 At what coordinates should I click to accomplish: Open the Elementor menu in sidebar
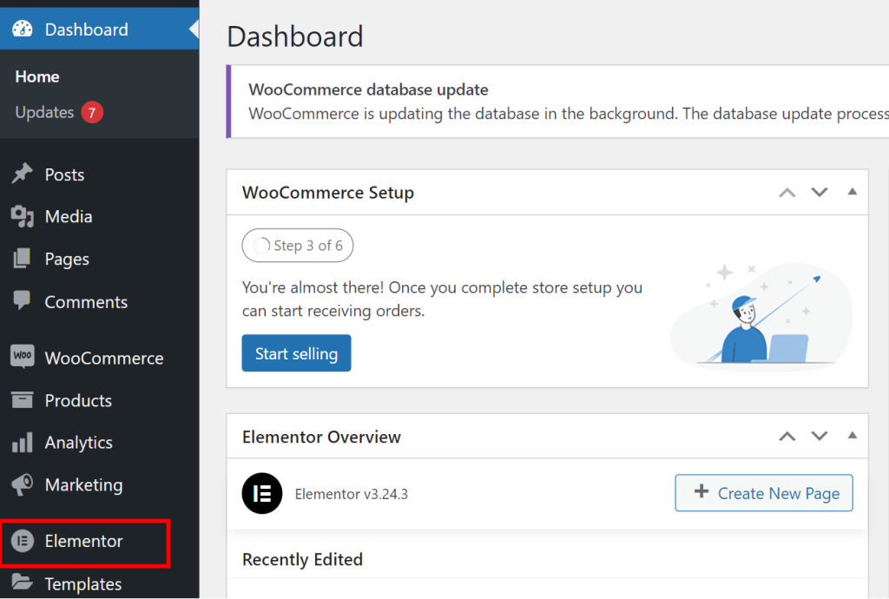click(x=83, y=541)
